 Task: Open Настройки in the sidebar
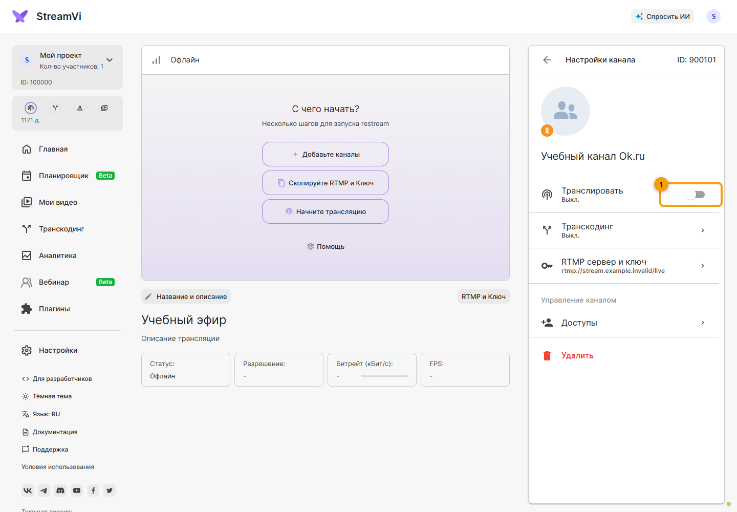[68, 350]
